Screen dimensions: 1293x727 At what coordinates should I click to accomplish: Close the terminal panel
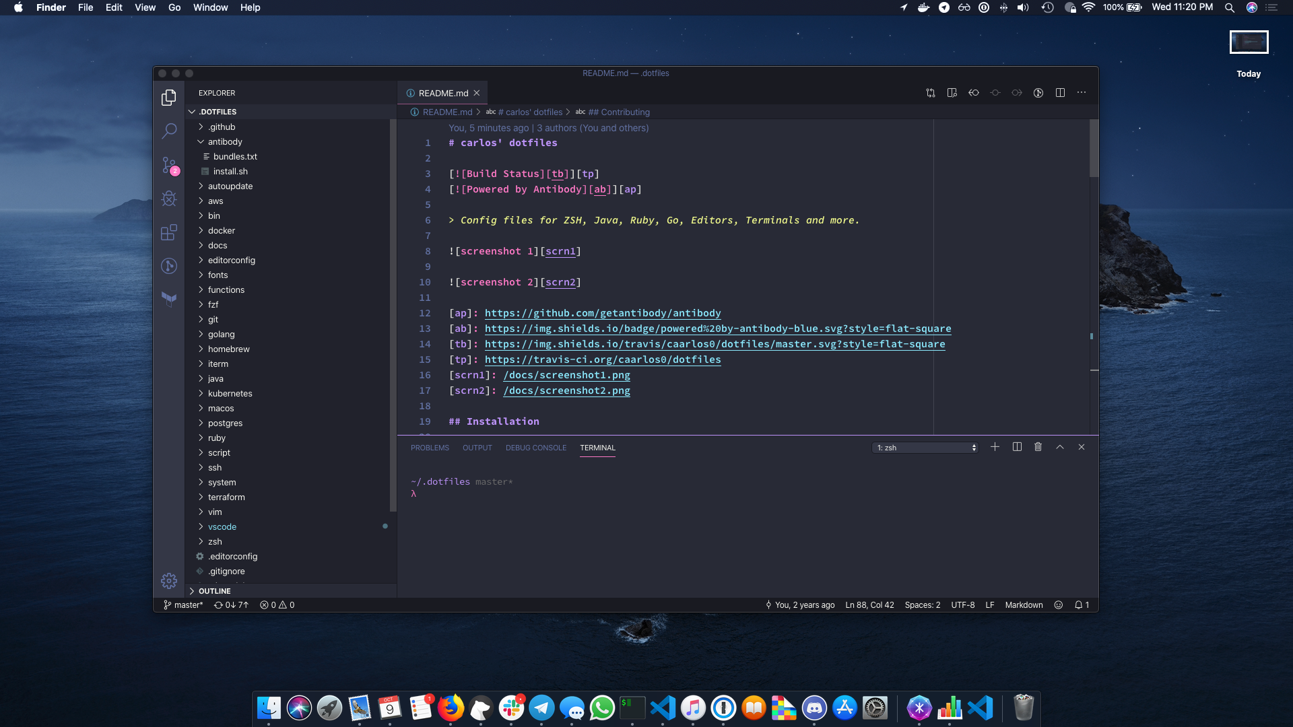[1082, 447]
